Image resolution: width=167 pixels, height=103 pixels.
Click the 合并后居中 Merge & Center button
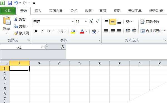[x=151, y=31]
